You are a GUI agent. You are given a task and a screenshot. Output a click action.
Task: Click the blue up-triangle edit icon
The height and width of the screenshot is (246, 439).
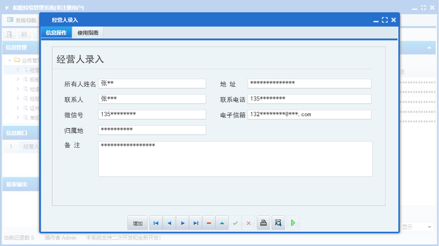click(x=222, y=223)
